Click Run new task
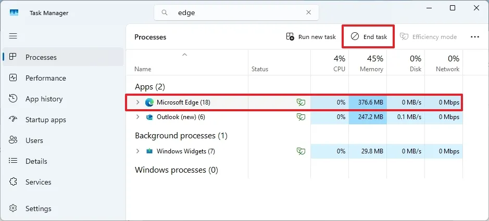The width and height of the screenshot is (489, 221). pyautogui.click(x=311, y=37)
